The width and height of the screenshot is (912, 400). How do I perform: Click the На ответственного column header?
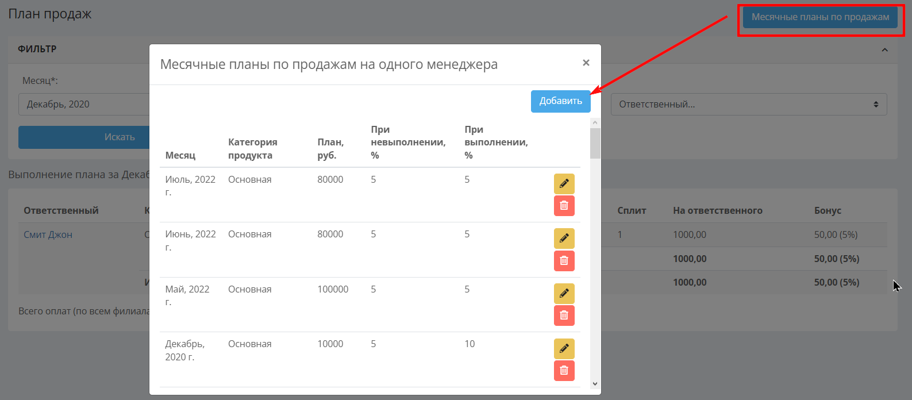tap(718, 211)
